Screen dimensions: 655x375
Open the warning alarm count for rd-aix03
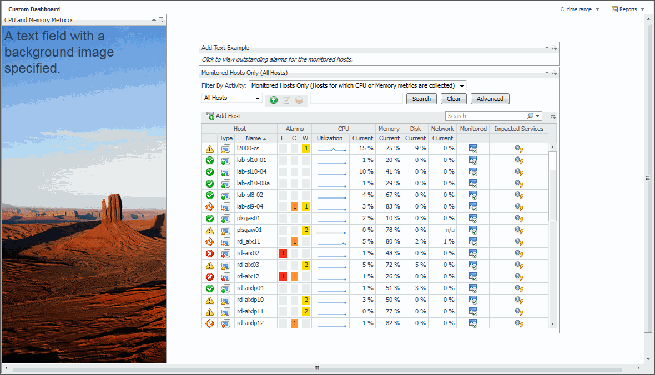click(305, 265)
